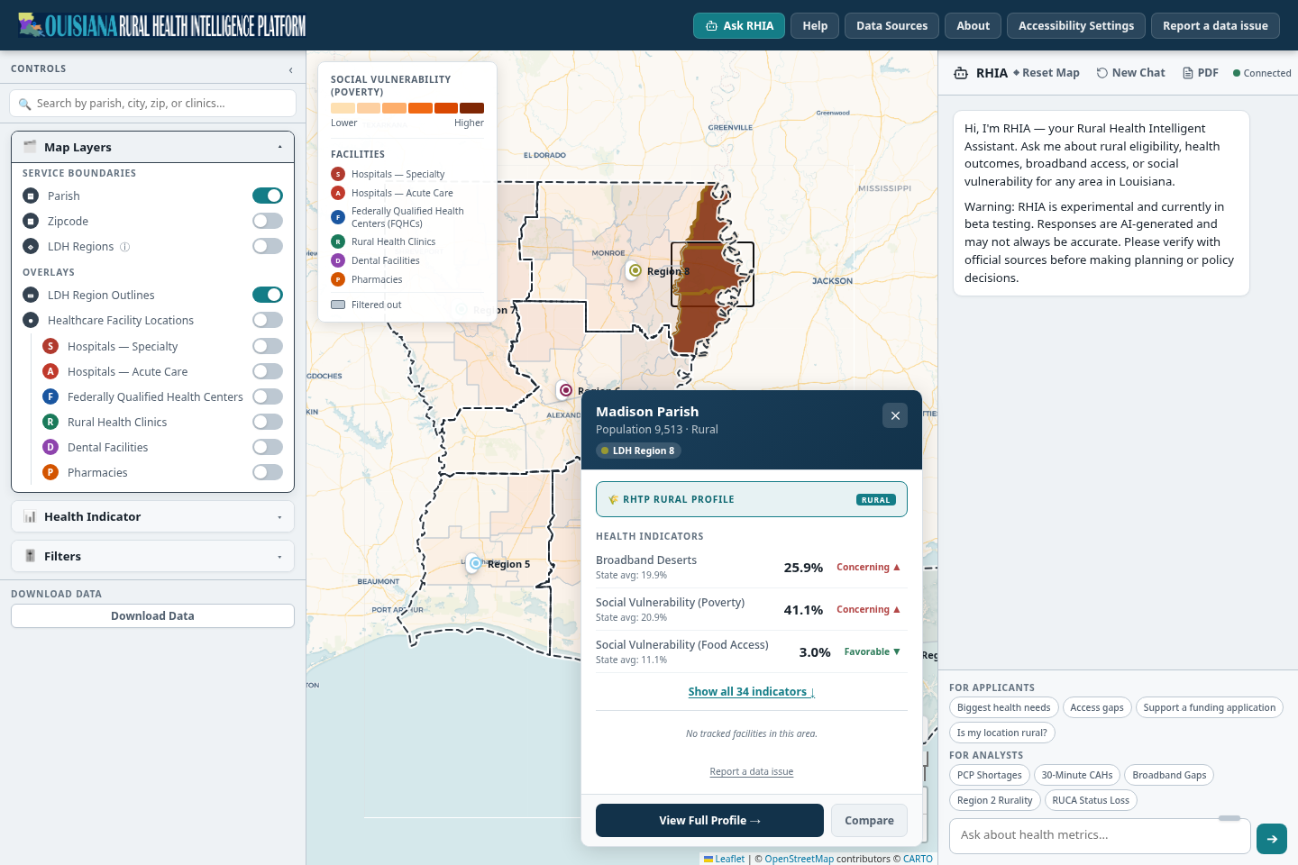Click the Compare button
The height and width of the screenshot is (865, 1298).
click(869, 821)
